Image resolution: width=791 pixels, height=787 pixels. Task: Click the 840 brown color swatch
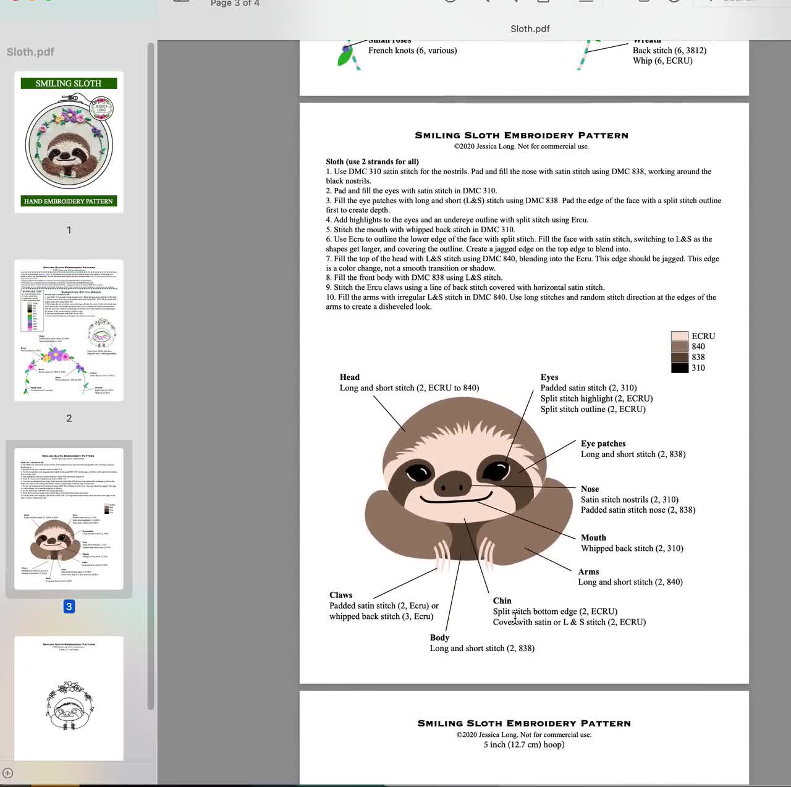pos(680,347)
